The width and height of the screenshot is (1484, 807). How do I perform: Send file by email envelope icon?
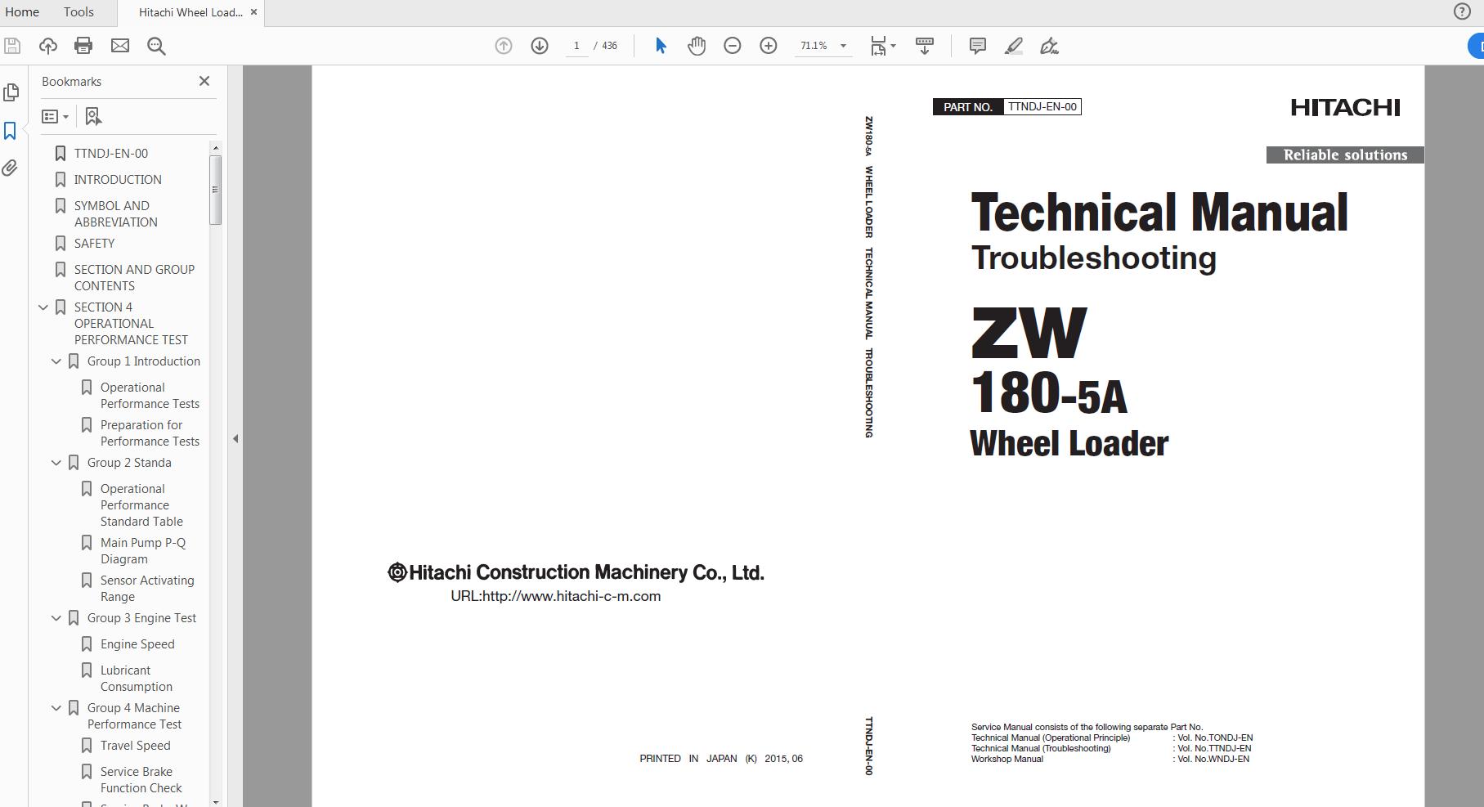point(120,46)
